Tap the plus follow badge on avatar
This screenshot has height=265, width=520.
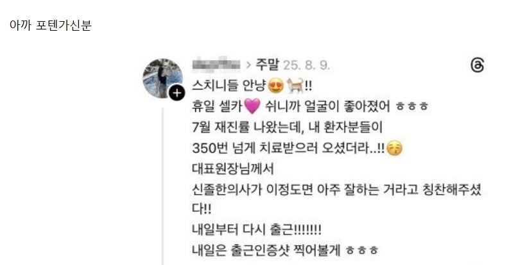pos(177,93)
